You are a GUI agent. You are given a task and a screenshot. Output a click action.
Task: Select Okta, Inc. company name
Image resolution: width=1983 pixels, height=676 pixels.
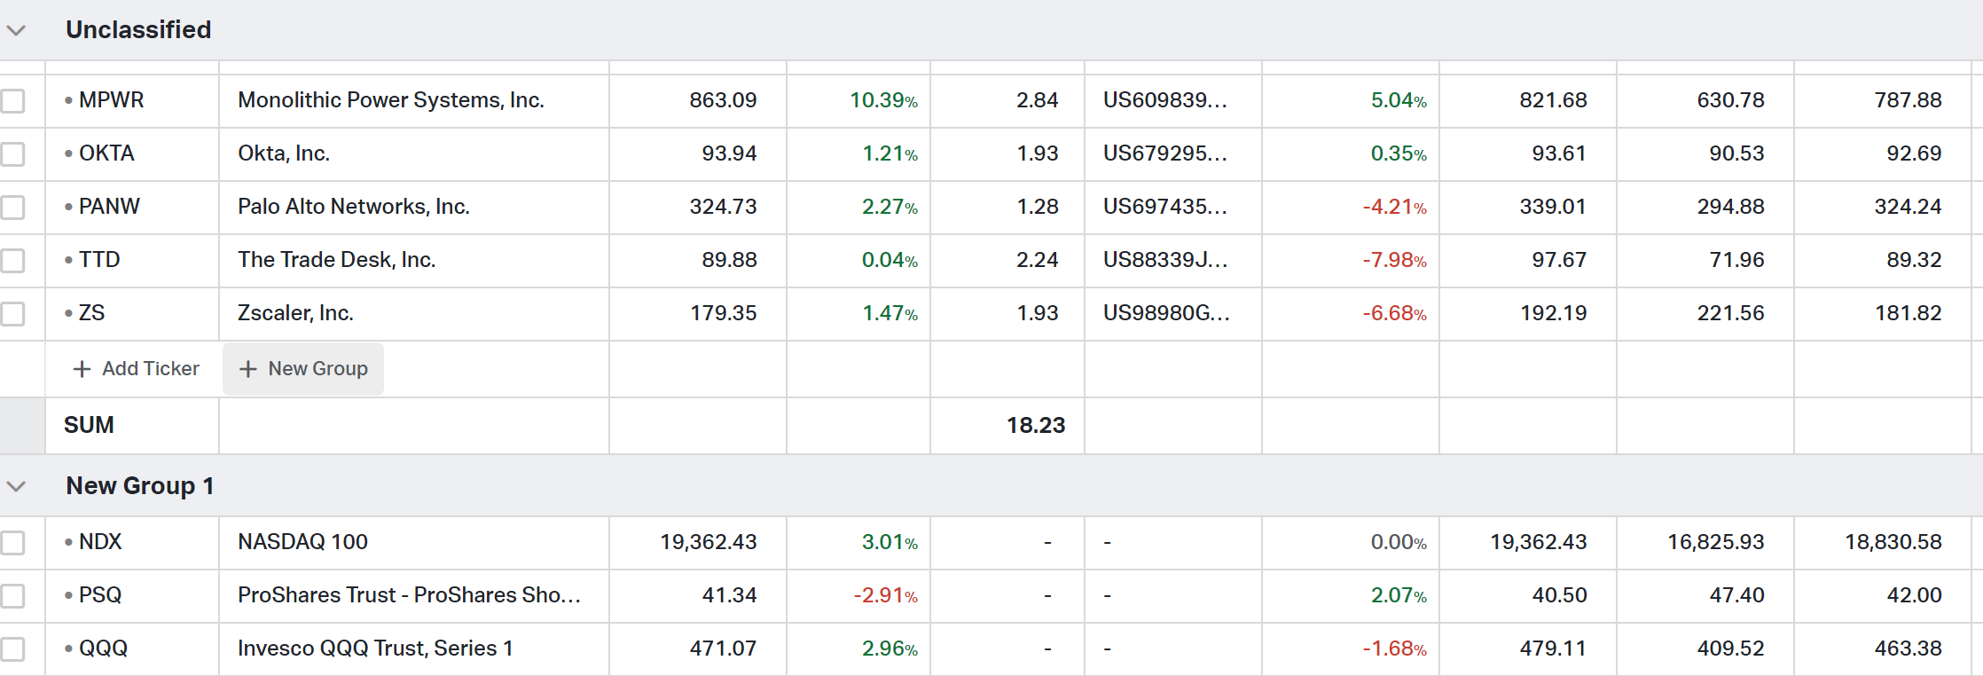(x=284, y=153)
